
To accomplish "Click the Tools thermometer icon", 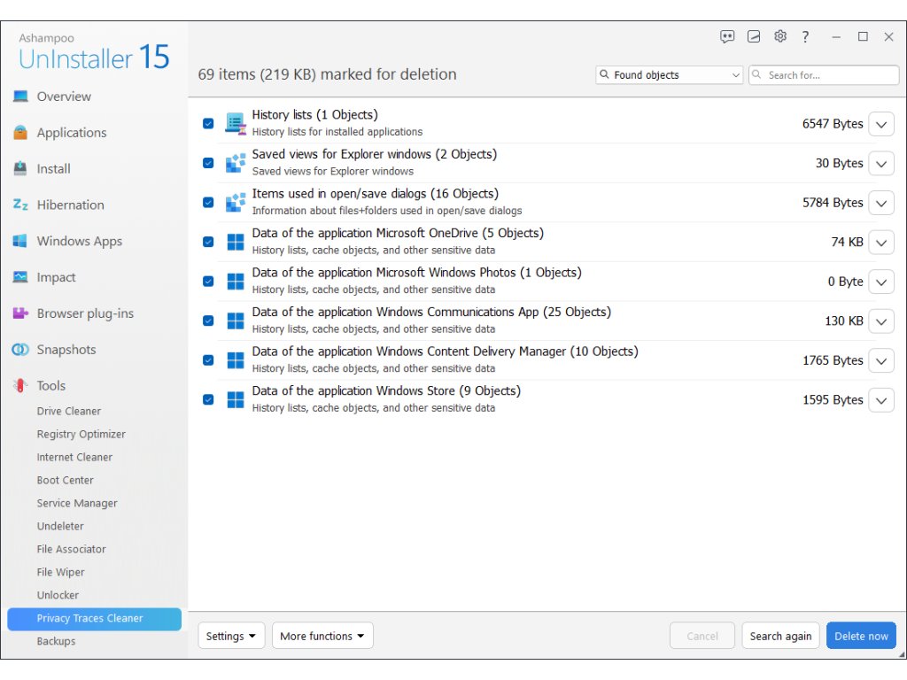I will tap(20, 385).
